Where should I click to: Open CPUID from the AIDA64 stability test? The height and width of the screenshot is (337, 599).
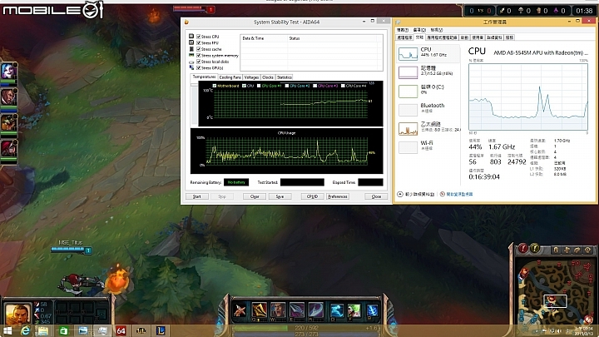coord(312,196)
